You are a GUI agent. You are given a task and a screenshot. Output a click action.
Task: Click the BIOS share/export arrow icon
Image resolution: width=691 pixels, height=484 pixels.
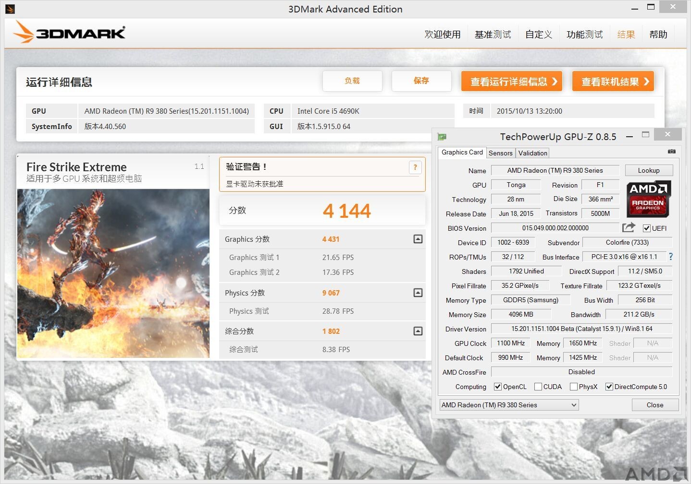pos(629,227)
